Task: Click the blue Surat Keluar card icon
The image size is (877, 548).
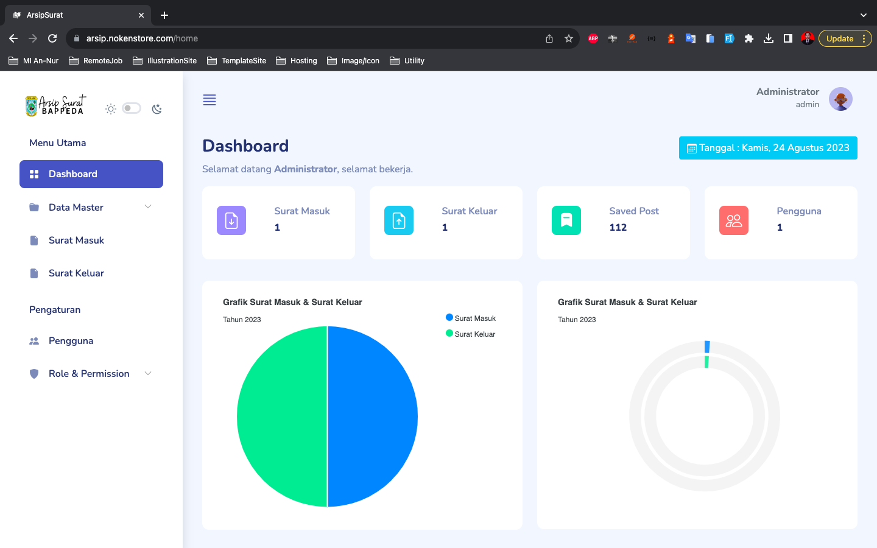Action: tap(399, 220)
